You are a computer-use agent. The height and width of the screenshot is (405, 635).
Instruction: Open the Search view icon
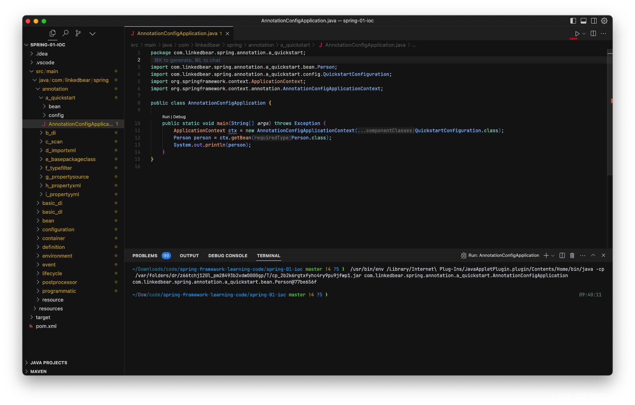click(66, 34)
